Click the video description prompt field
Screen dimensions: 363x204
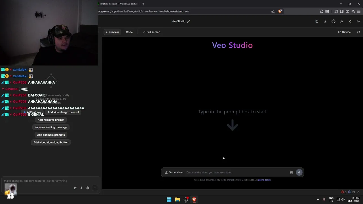[x=237, y=172]
